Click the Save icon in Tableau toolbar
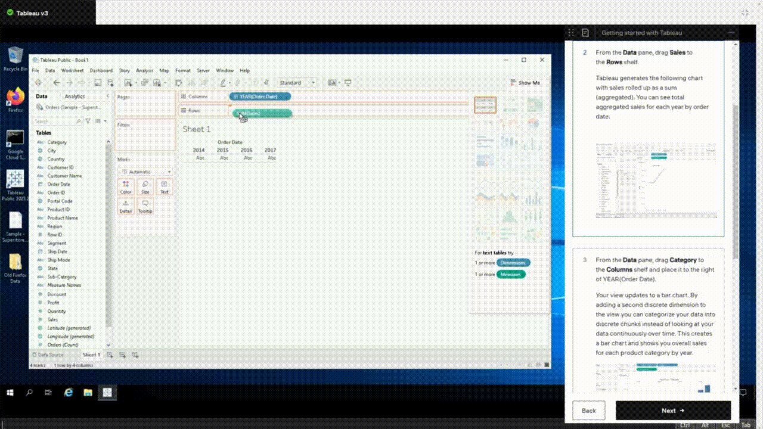The image size is (763, 429). tap(98, 83)
